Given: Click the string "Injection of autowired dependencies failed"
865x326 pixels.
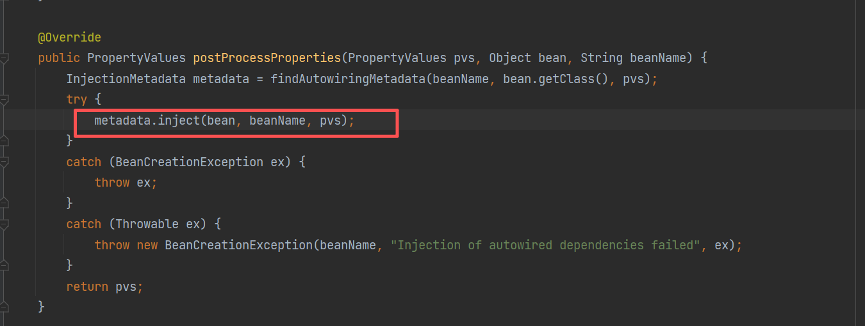Looking at the screenshot, I should [545, 245].
